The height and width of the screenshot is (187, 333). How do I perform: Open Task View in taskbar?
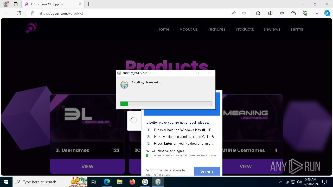94,182
